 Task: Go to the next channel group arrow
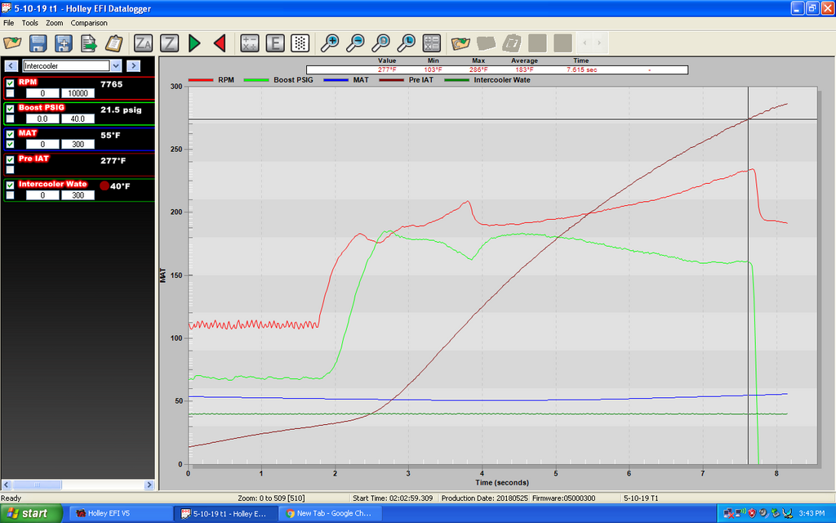[x=134, y=65]
